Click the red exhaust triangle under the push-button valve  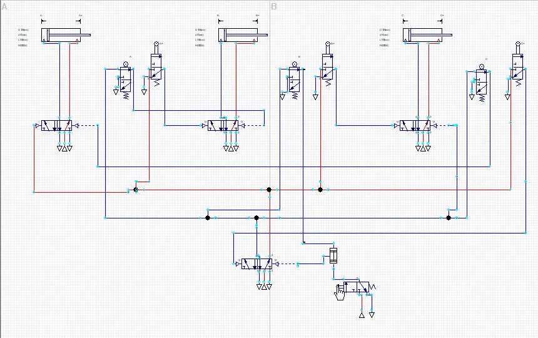pos(362,315)
